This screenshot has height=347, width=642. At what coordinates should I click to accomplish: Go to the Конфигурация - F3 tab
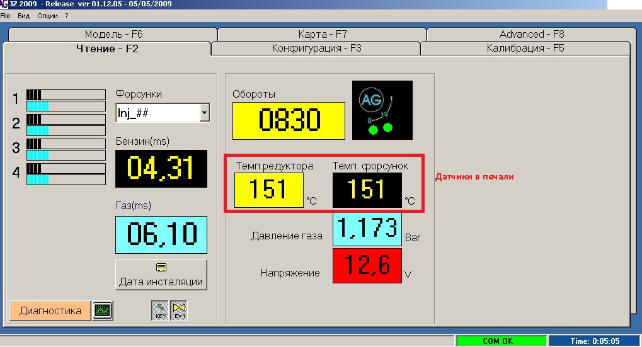coord(316,48)
